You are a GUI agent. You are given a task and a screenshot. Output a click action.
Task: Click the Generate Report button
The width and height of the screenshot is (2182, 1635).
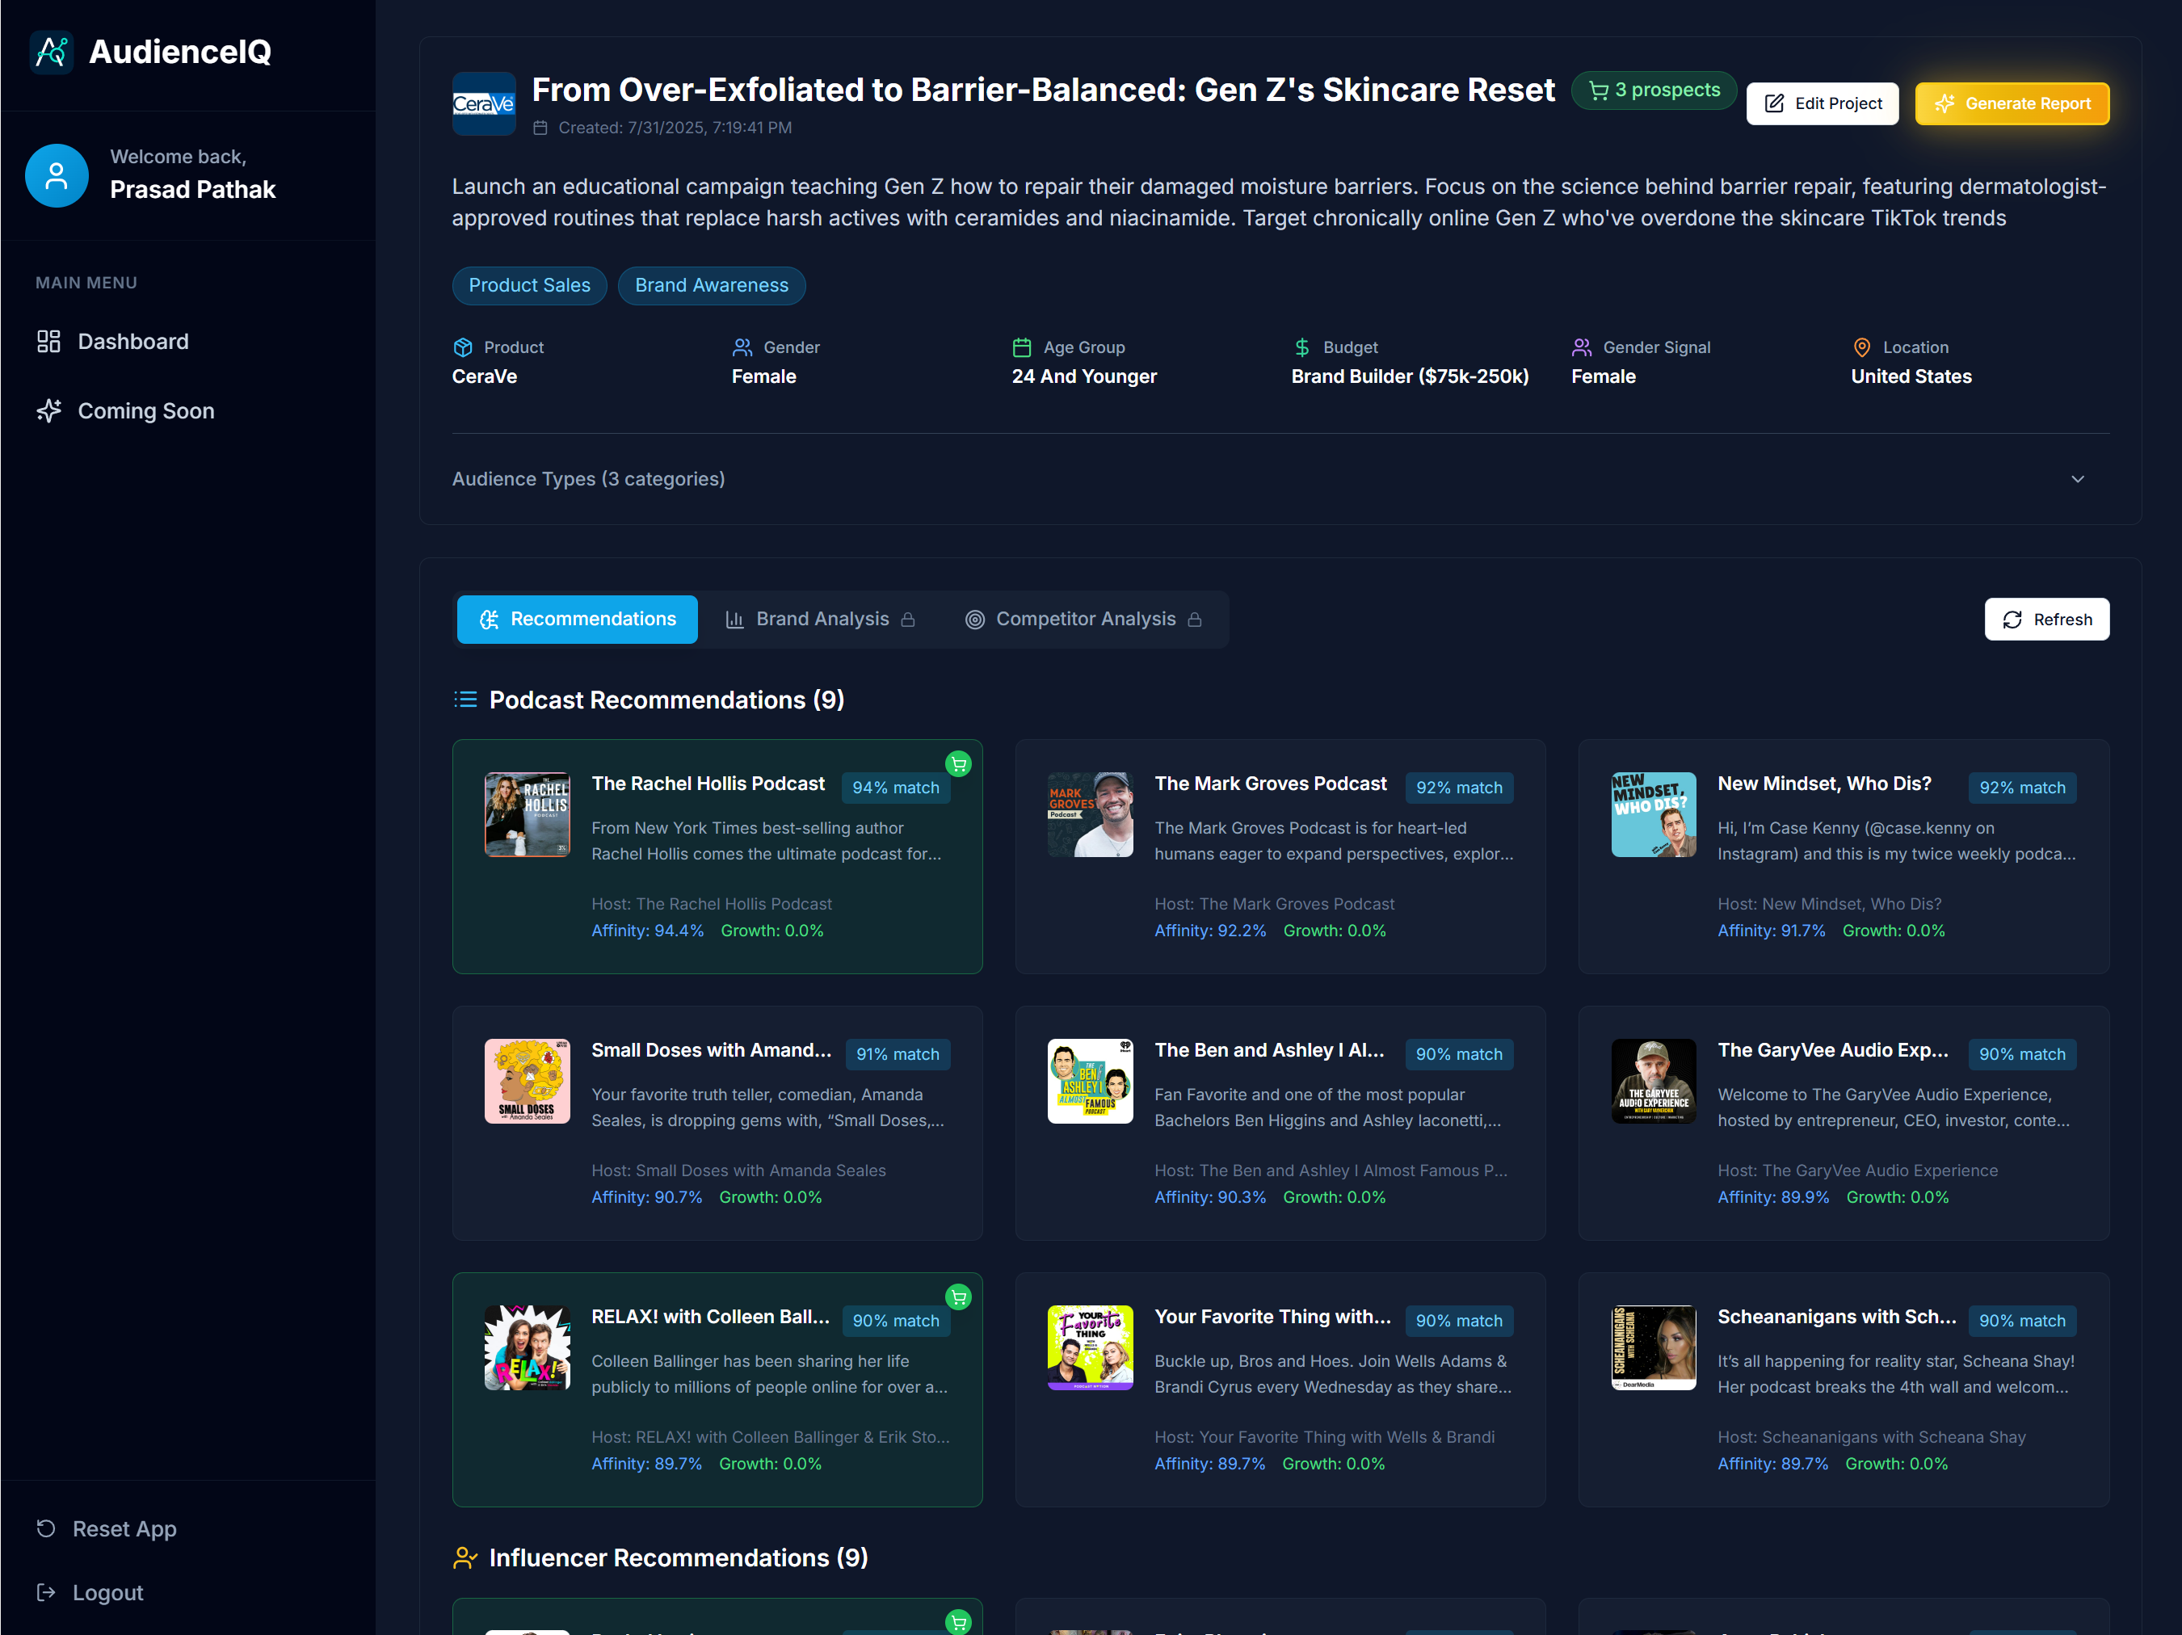[x=2012, y=103]
